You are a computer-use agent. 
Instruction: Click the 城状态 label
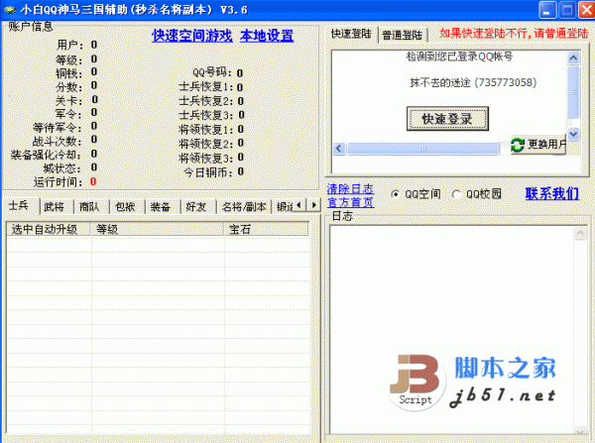coord(62,168)
